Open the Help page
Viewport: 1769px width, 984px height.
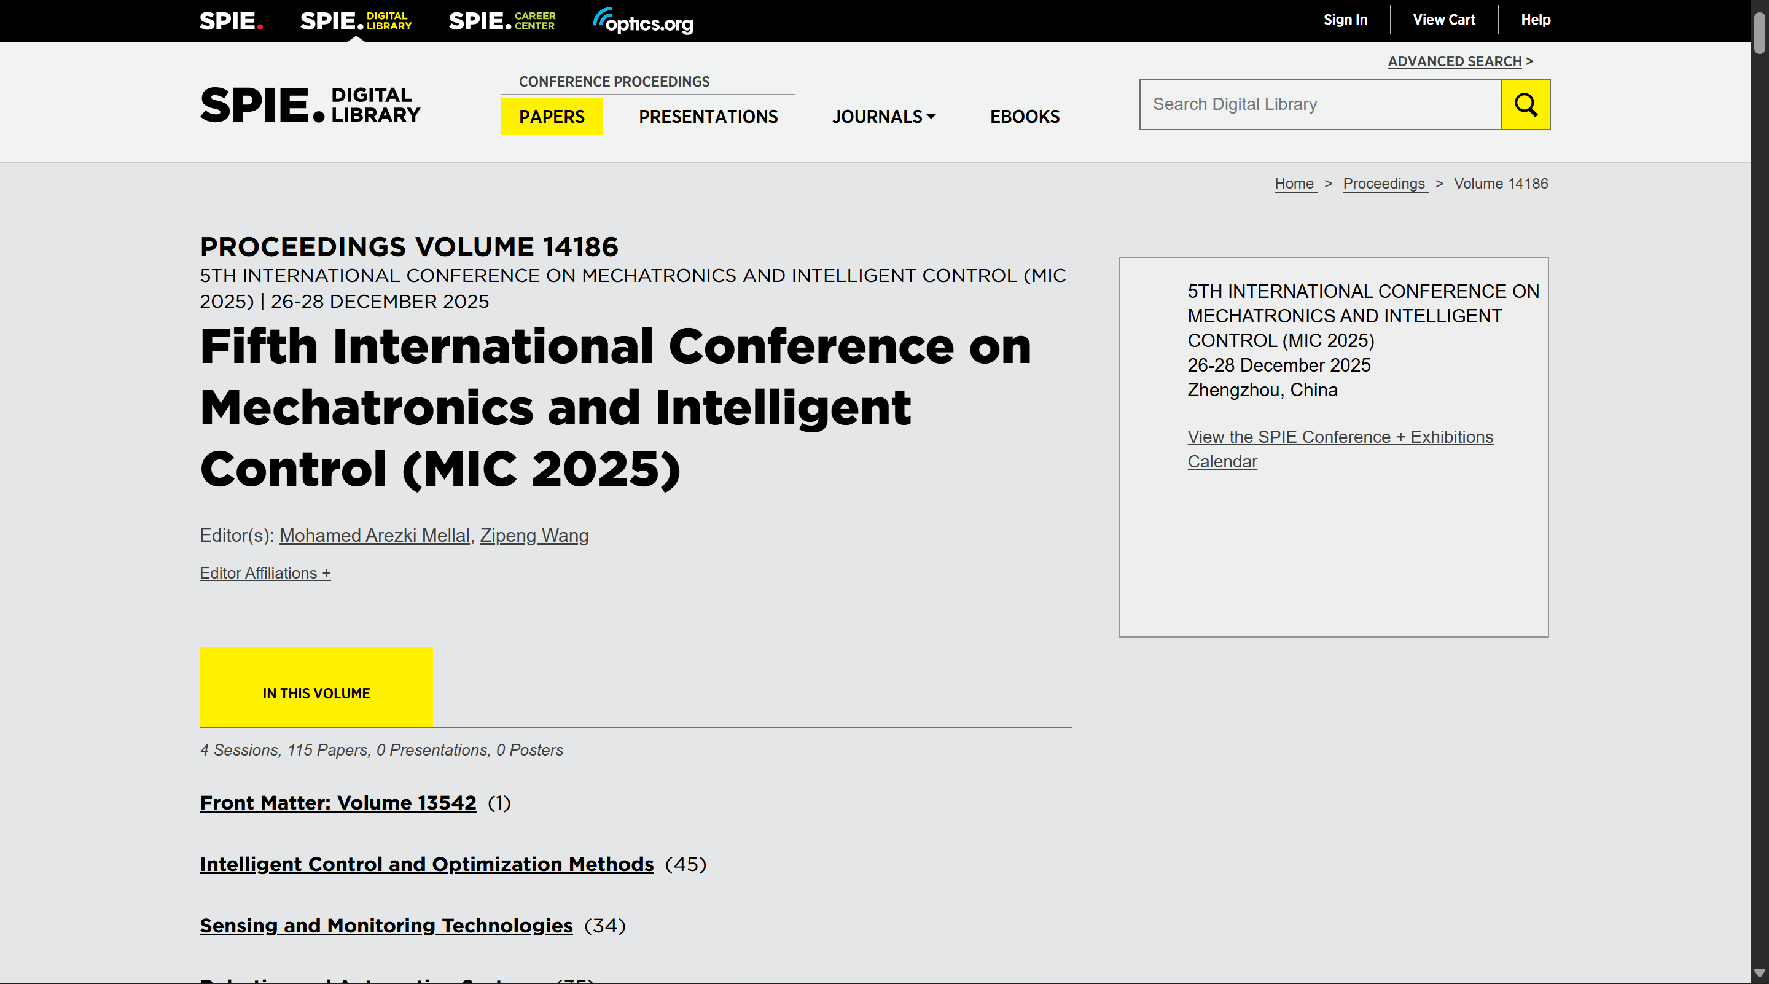click(1536, 20)
